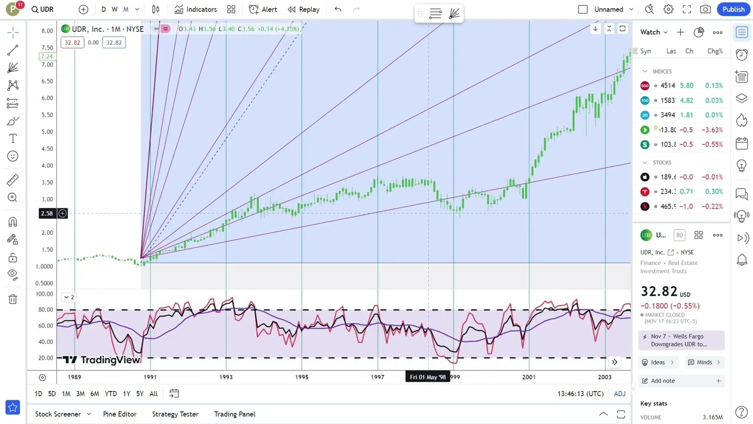
Task: Select the brush drawing tool
Action: [12, 121]
